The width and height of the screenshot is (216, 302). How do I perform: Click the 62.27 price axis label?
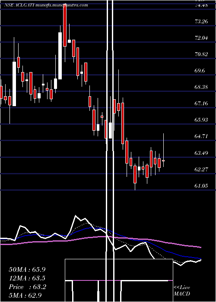click(201, 170)
